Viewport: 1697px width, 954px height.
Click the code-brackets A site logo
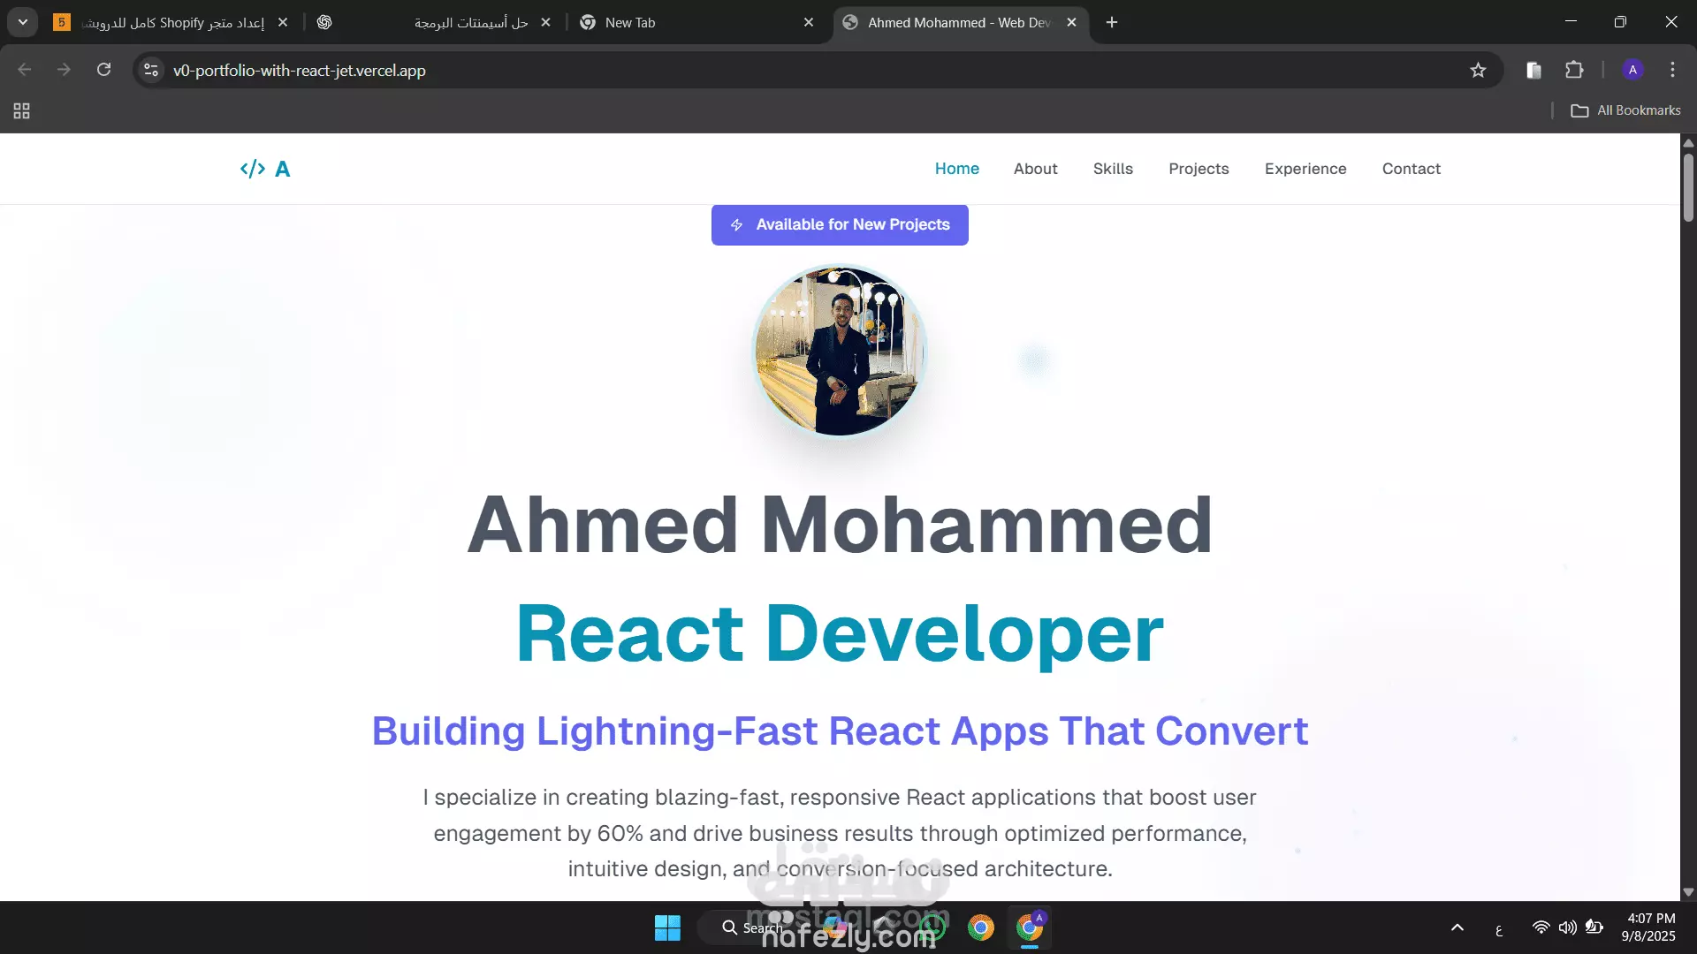(x=265, y=169)
